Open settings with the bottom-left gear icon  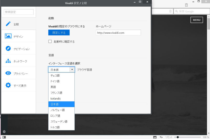4,132
